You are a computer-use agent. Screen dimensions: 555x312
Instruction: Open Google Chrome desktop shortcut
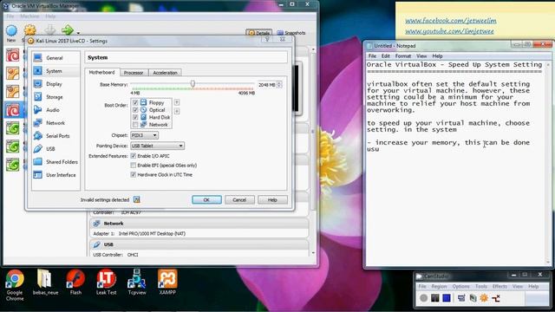click(x=15, y=285)
